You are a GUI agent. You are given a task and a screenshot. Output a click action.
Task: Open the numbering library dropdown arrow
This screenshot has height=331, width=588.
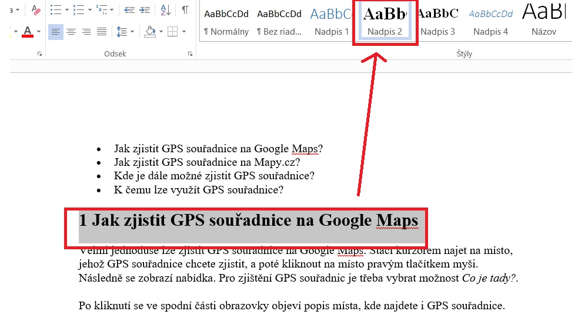[x=89, y=10]
